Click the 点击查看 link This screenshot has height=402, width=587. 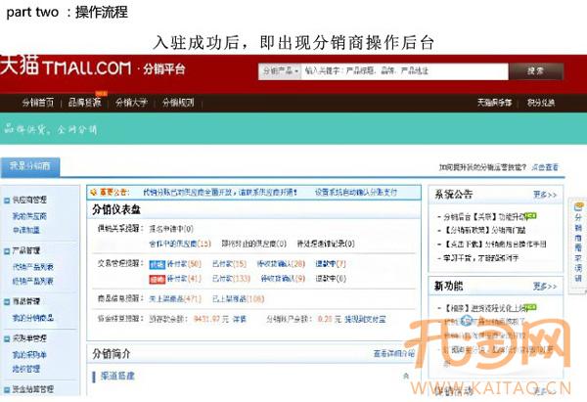point(545,167)
